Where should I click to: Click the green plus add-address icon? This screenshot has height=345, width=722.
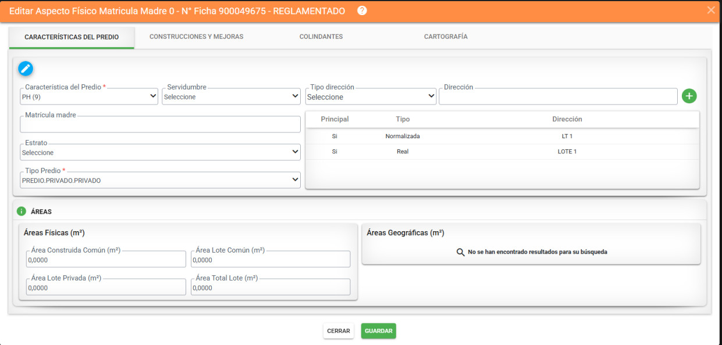689,96
